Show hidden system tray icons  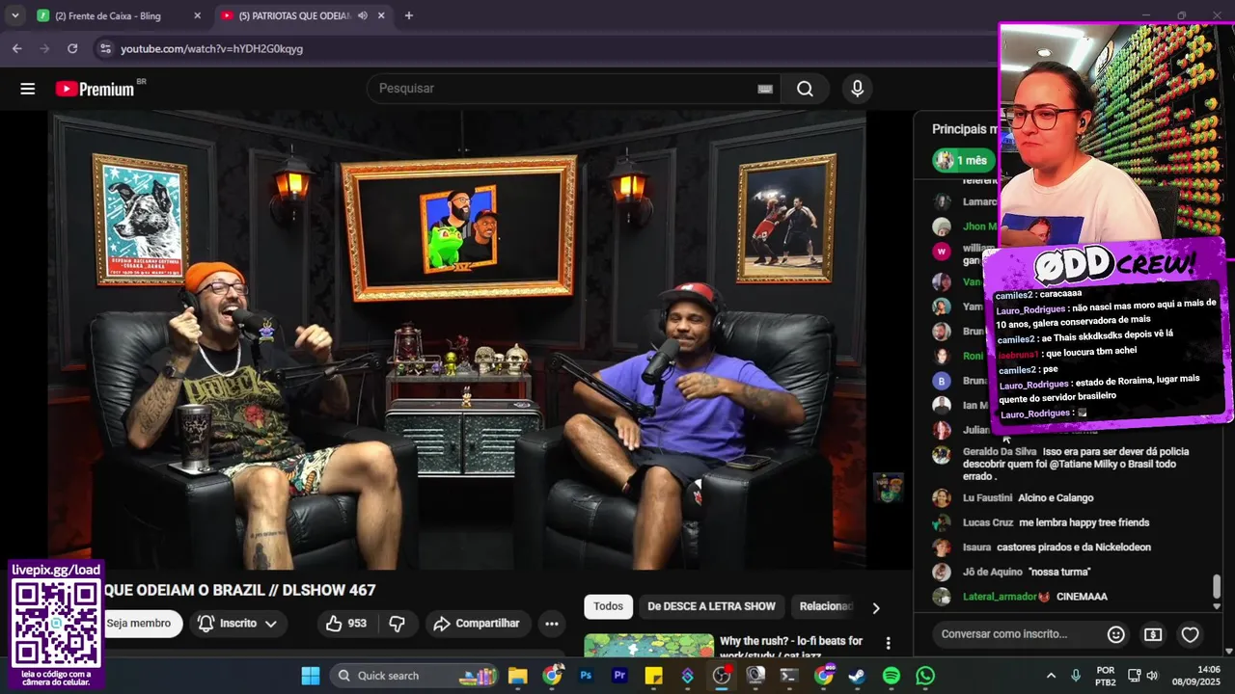[x=1051, y=676]
